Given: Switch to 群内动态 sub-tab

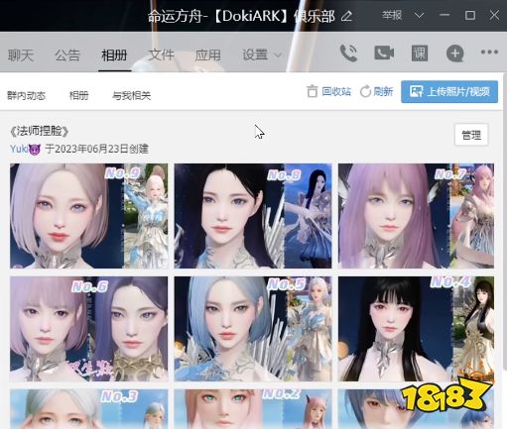Looking at the screenshot, I should (x=26, y=96).
